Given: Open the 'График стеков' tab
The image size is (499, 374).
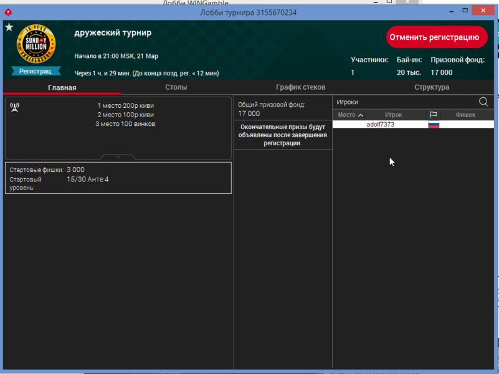Looking at the screenshot, I should tap(300, 87).
